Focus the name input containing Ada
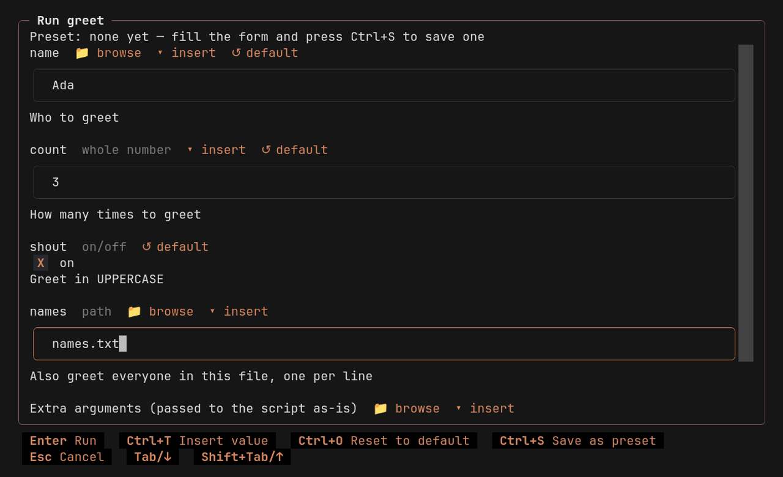Image resolution: width=783 pixels, height=477 pixels. (x=384, y=85)
